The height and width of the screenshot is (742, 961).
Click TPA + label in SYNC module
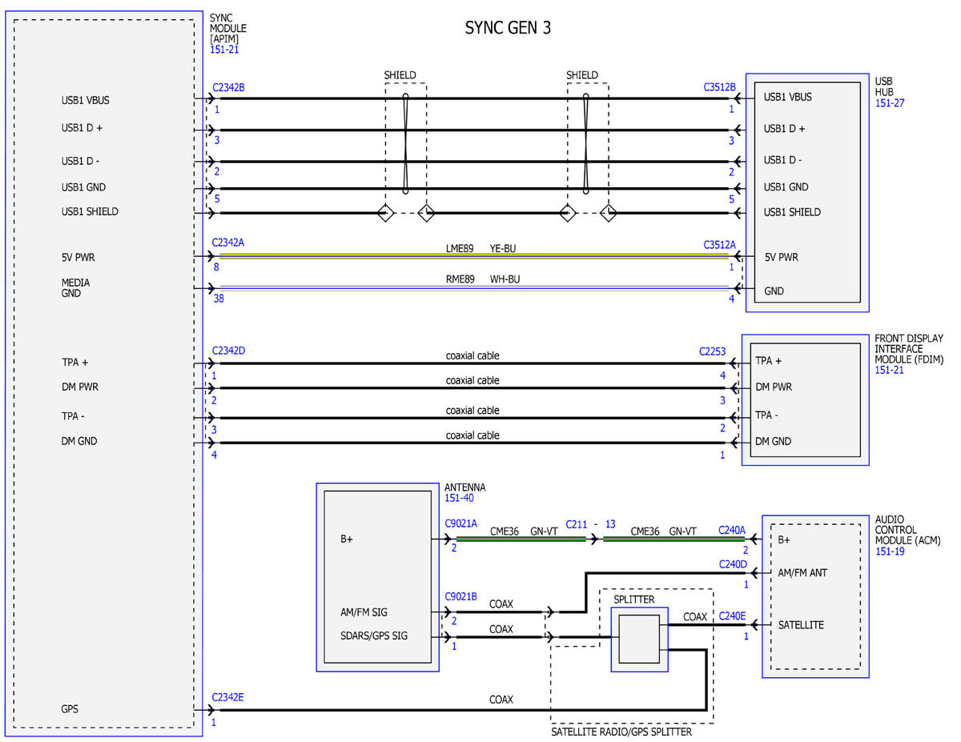tap(74, 362)
